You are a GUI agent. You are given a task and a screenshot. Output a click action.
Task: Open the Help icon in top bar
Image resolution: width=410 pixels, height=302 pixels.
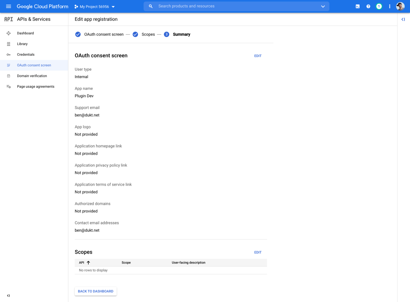click(x=368, y=6)
